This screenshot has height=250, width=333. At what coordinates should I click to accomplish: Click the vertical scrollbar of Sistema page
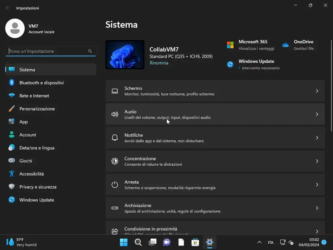point(331,86)
